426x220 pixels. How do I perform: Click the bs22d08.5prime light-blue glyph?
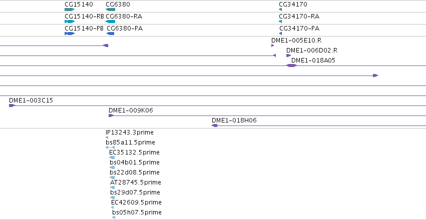click(112, 177)
